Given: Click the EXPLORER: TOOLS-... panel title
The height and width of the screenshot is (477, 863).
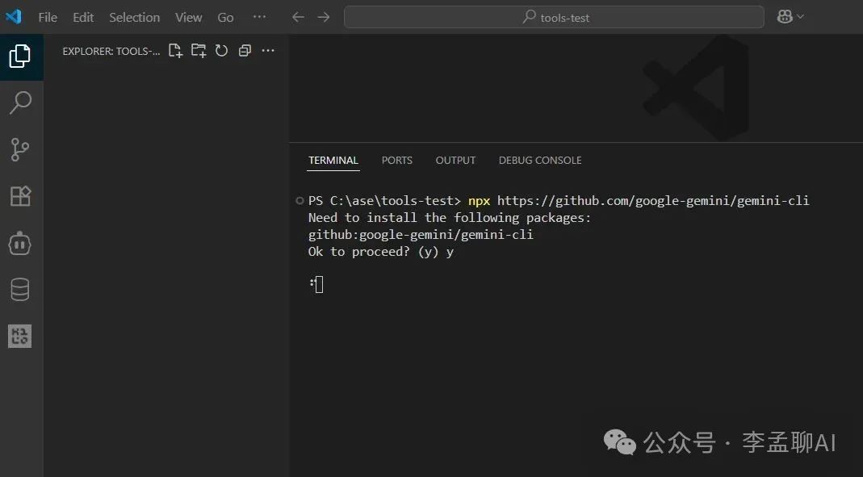Looking at the screenshot, I should click(x=111, y=51).
